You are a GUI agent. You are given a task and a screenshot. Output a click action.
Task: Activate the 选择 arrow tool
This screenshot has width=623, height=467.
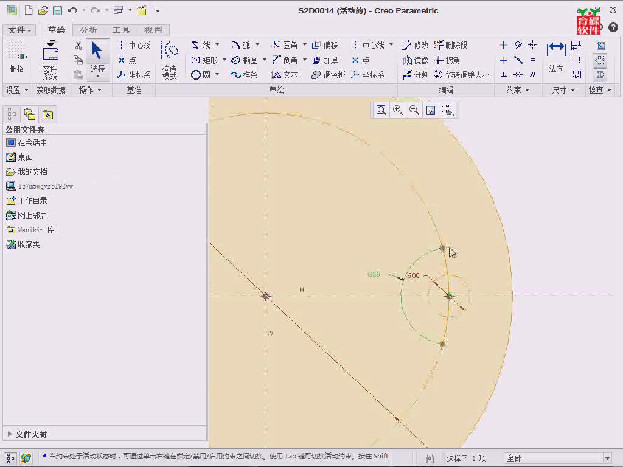pyautogui.click(x=97, y=59)
